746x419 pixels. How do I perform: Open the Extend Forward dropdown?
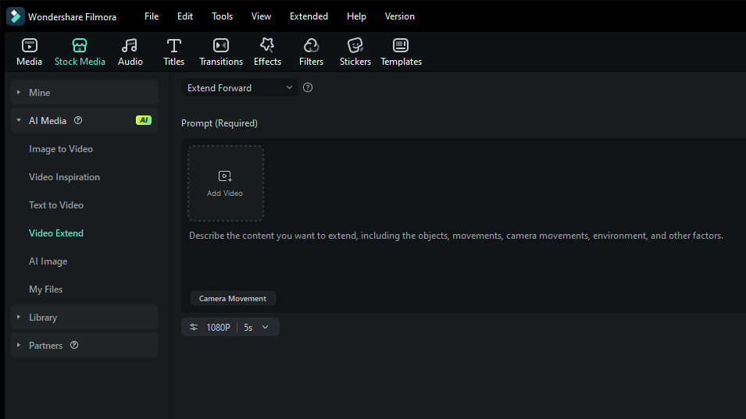pos(239,88)
